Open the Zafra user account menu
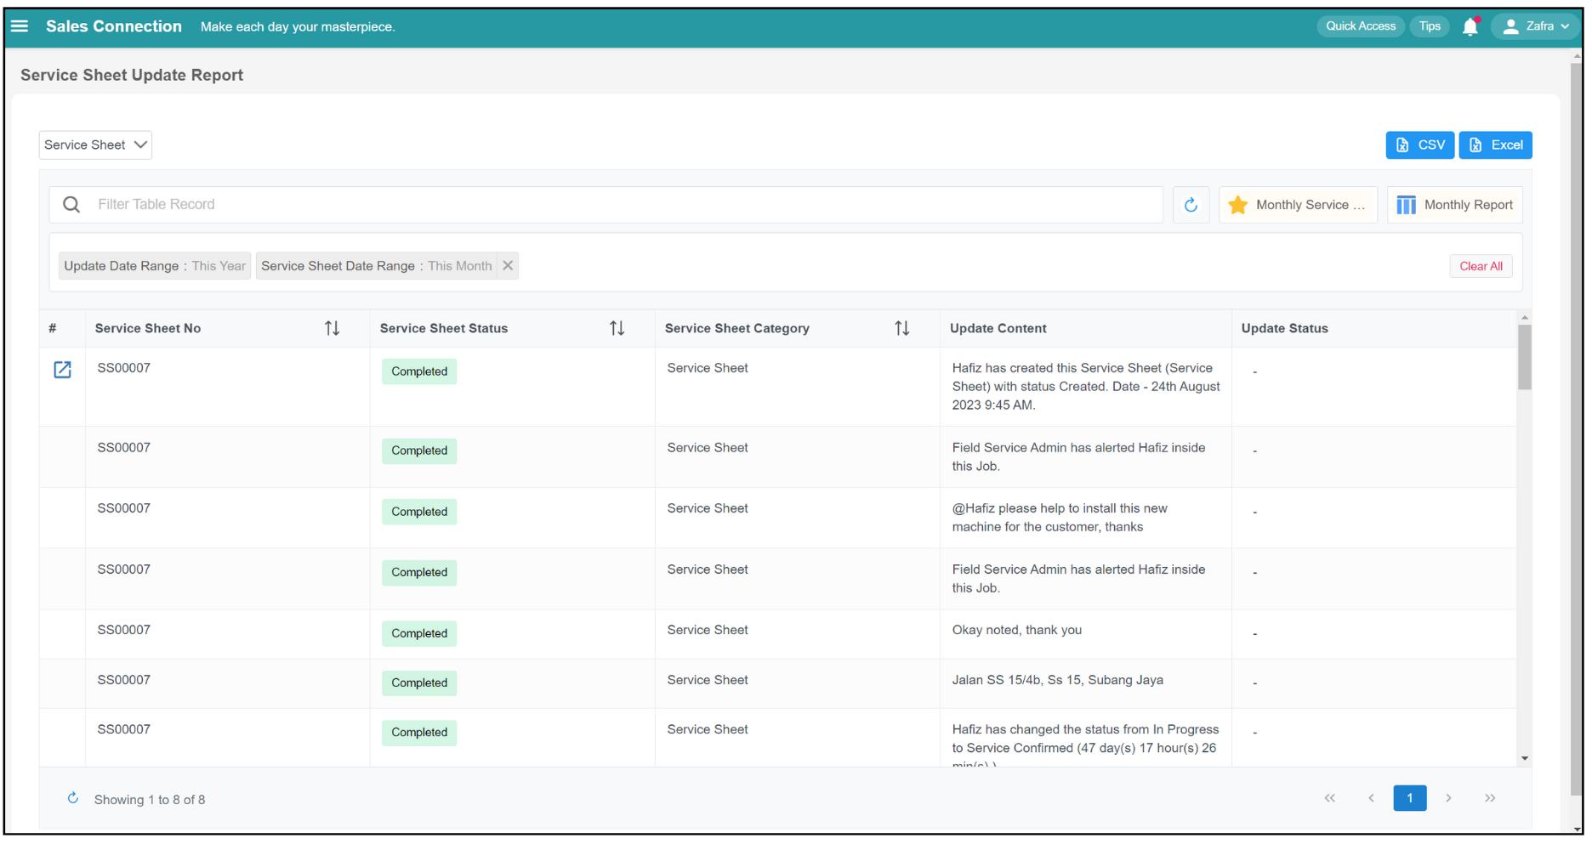This screenshot has height=844, width=1592. (1536, 26)
